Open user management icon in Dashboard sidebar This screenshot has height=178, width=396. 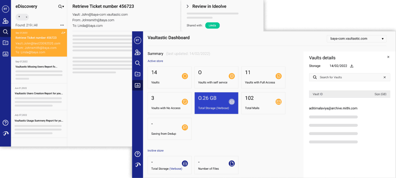click(137, 52)
